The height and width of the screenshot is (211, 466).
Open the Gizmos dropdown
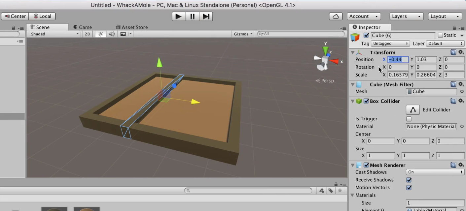click(x=243, y=34)
